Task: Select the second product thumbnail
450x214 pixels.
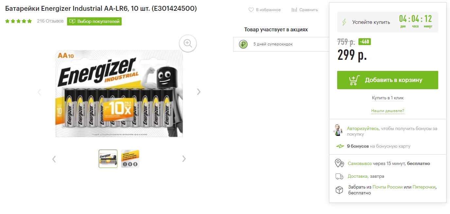Action: click(x=130, y=159)
